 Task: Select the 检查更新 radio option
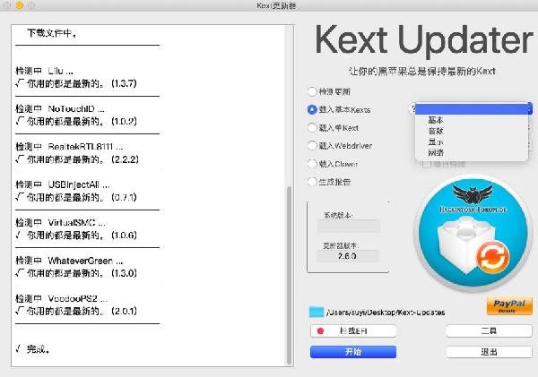tap(312, 91)
